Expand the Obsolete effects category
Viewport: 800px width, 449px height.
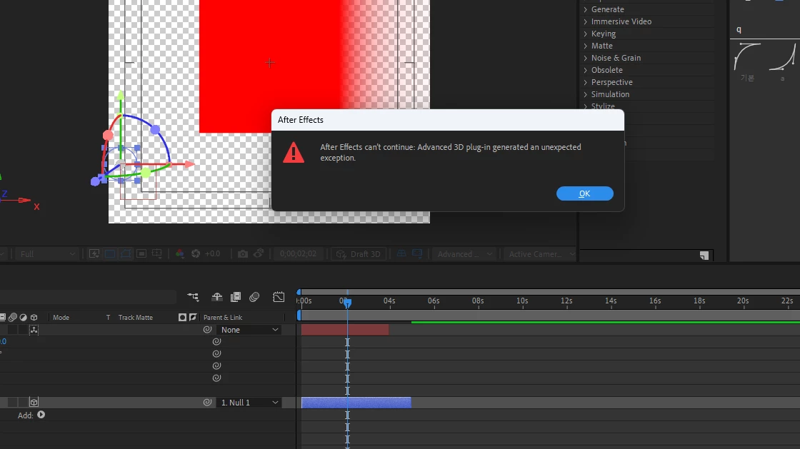click(586, 70)
